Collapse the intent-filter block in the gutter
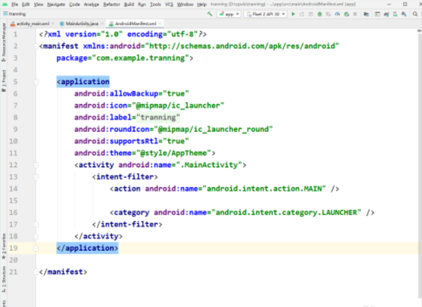 point(35,177)
